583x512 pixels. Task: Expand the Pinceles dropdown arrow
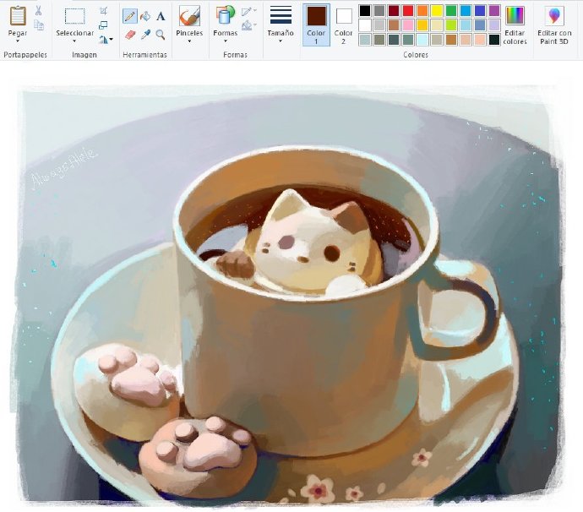pyautogui.click(x=189, y=41)
